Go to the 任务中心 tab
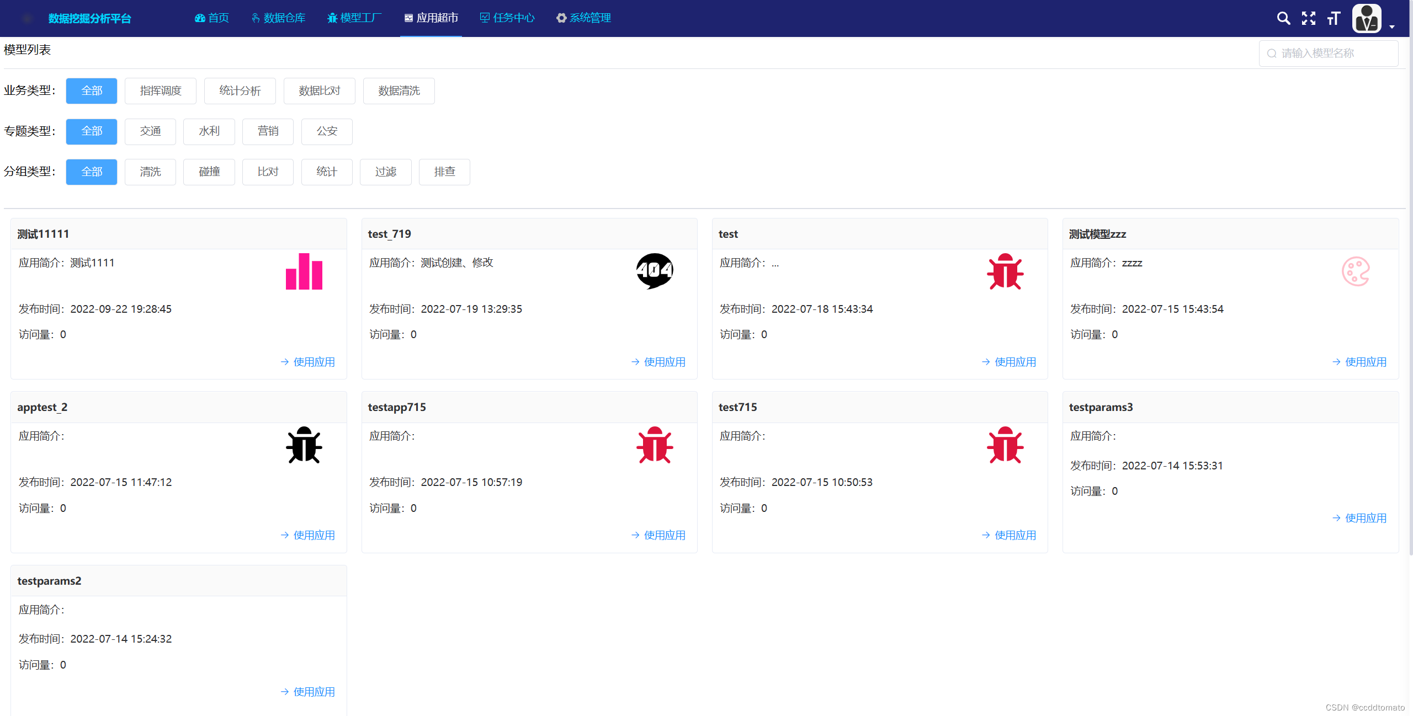 [x=507, y=18]
